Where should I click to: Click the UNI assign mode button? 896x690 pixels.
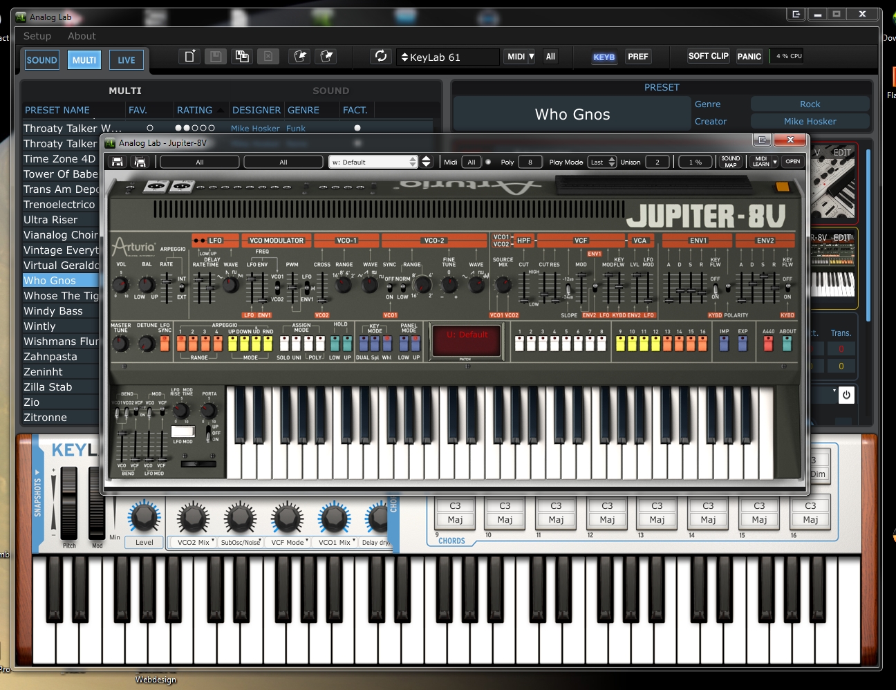296,344
